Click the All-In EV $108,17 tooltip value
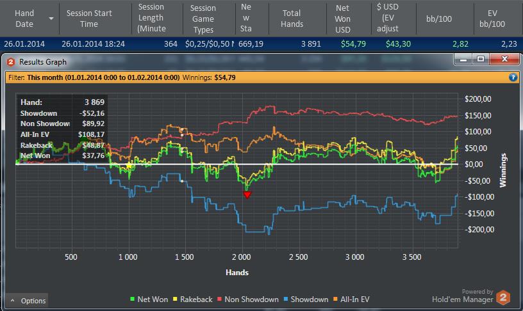523x311 pixels. pyautogui.click(x=92, y=134)
